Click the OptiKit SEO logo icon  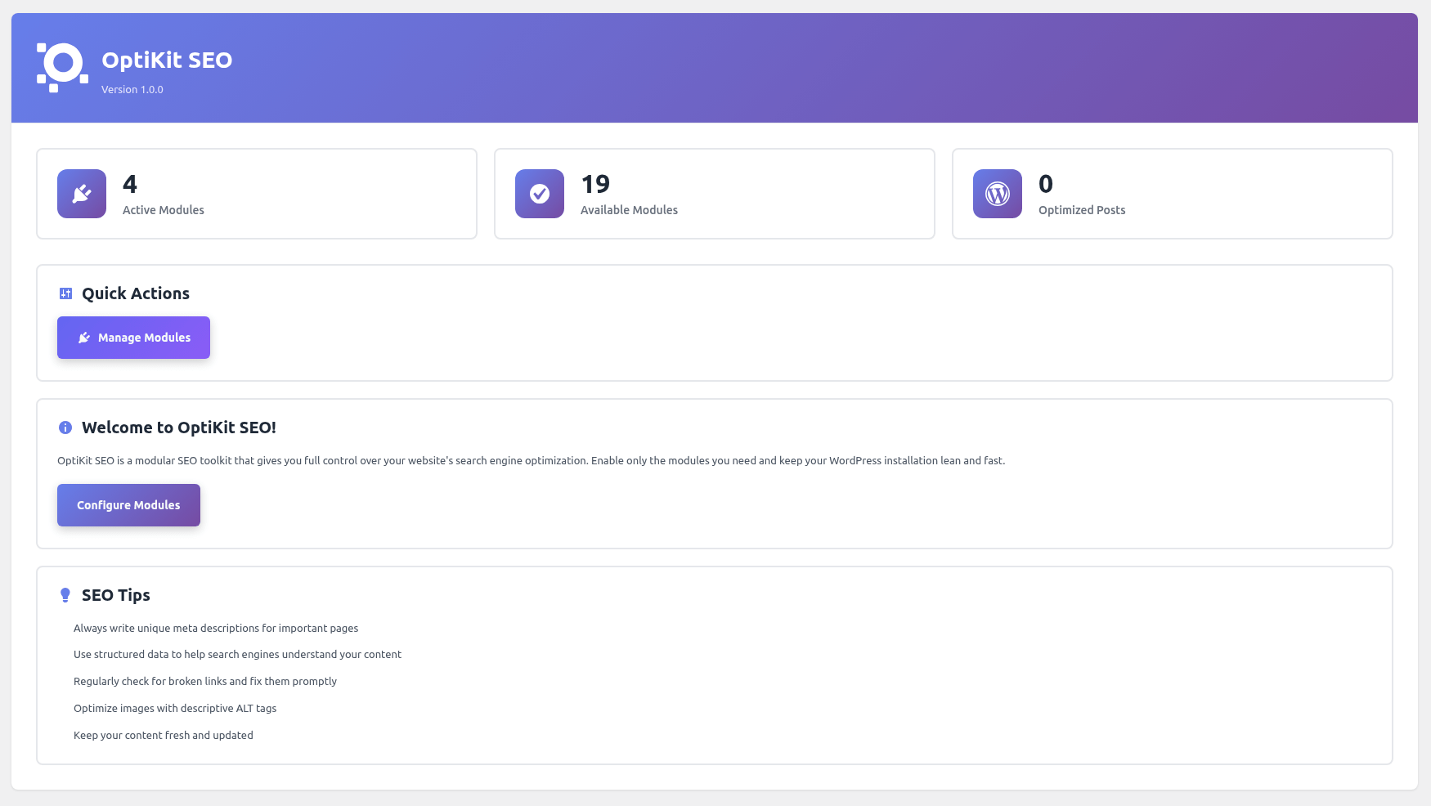click(62, 67)
